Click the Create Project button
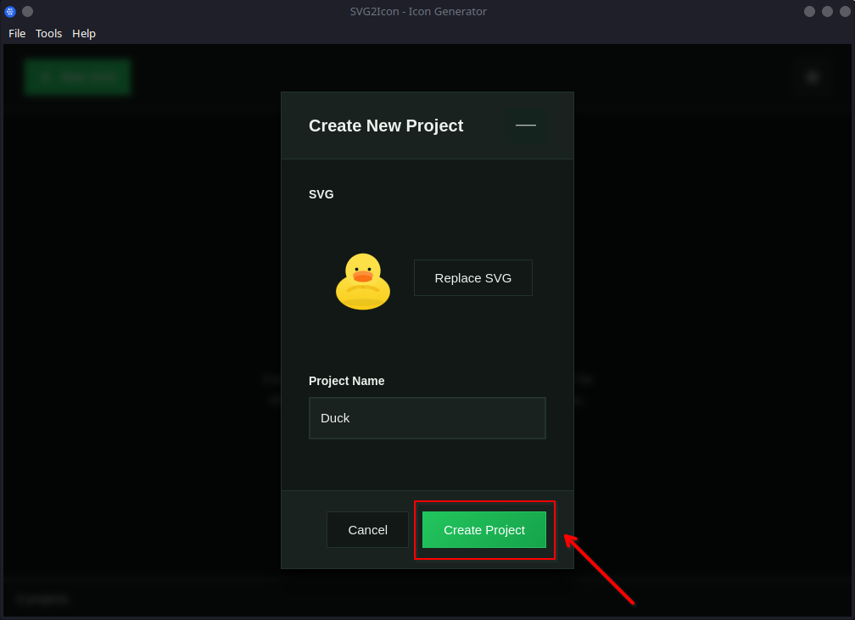 coord(483,529)
